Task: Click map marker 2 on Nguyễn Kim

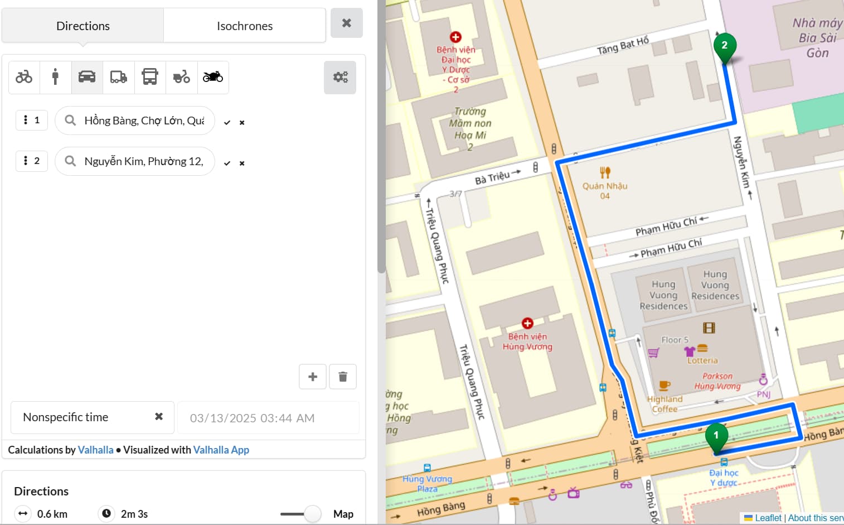Action: (724, 48)
